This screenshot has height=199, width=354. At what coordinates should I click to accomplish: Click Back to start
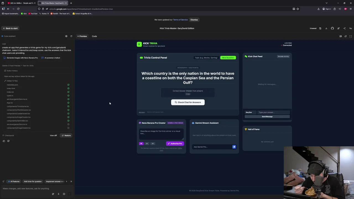(x=10, y=28)
